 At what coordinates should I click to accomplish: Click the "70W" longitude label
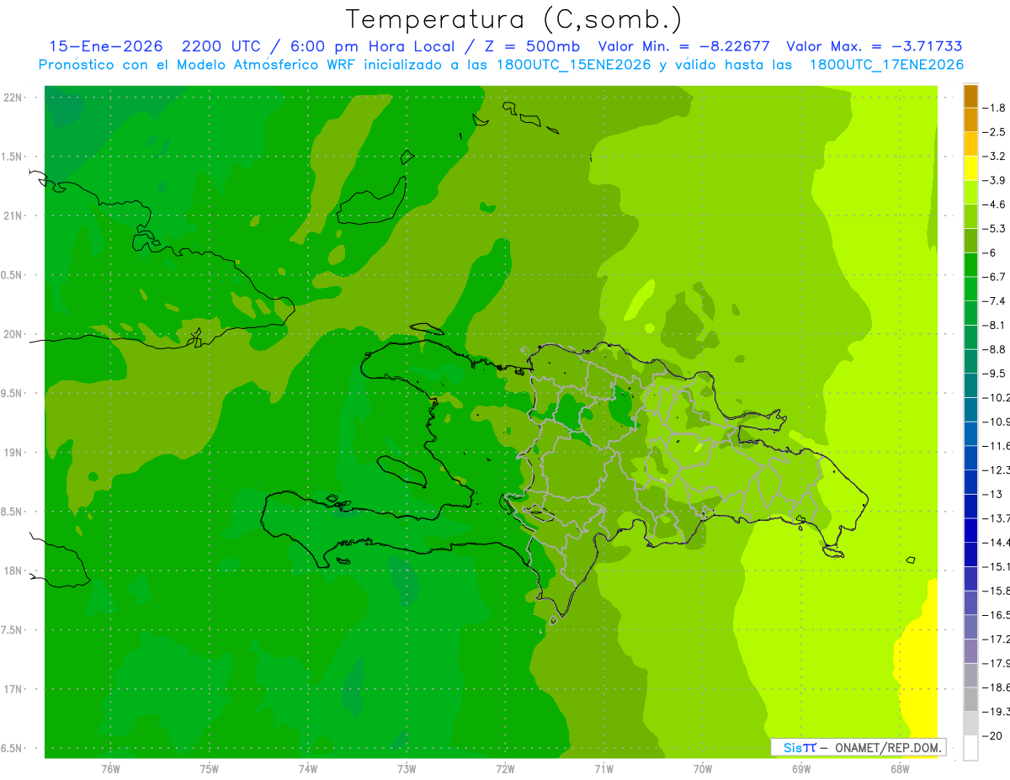click(x=703, y=768)
